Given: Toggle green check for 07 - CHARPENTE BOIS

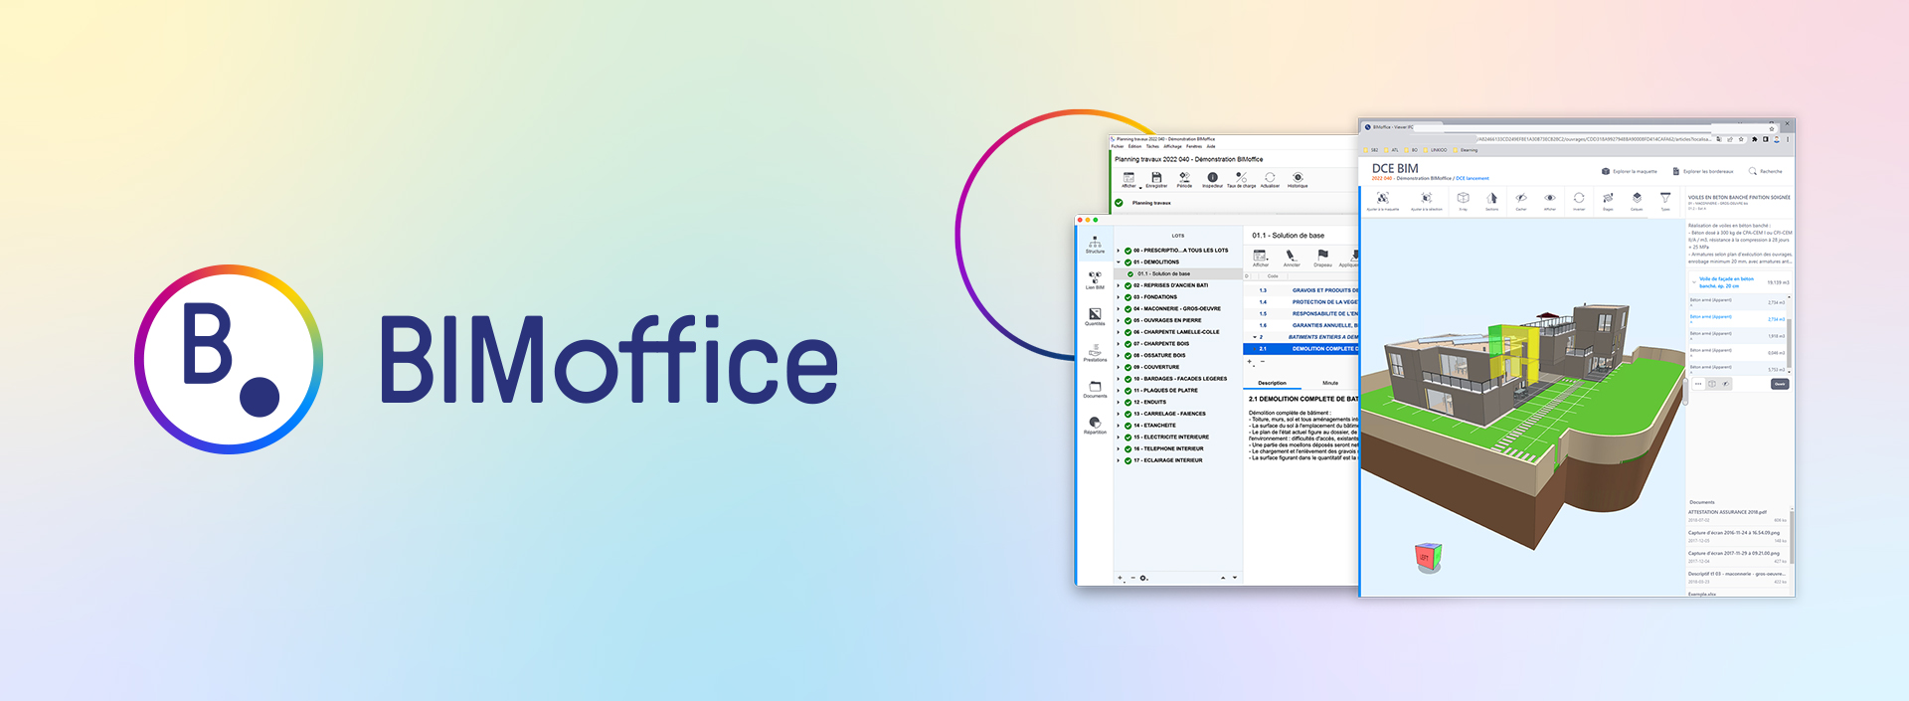Looking at the screenshot, I should (1128, 344).
